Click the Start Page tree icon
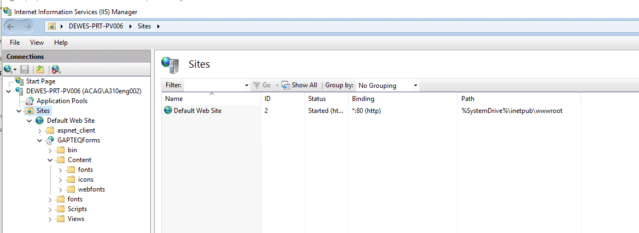The width and height of the screenshot is (639, 233). click(20, 81)
